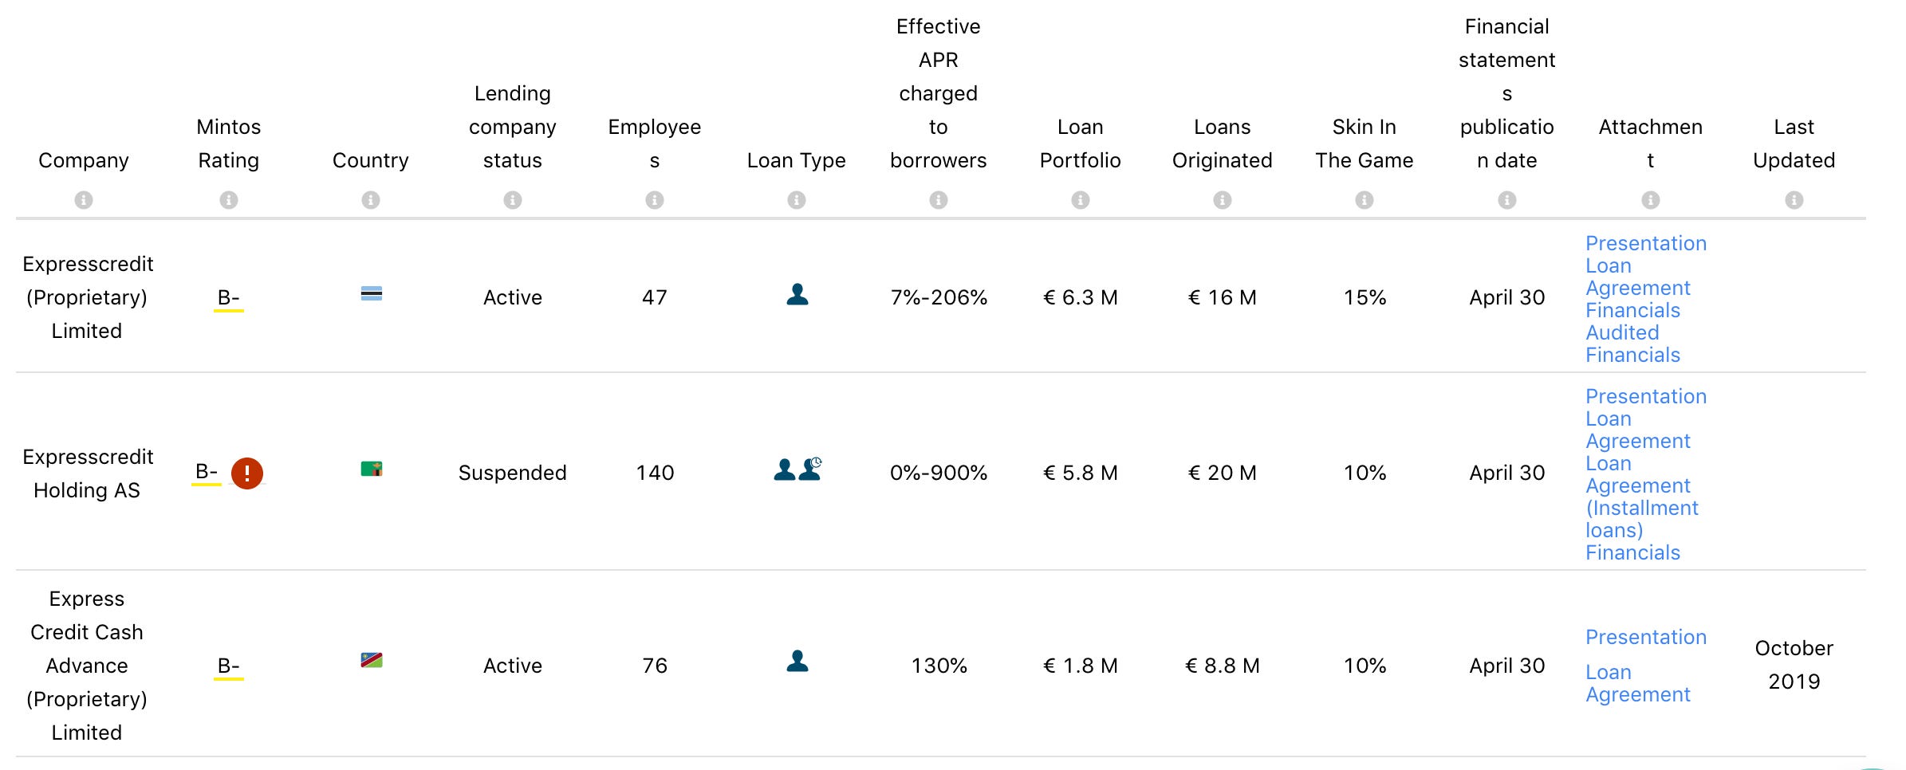Click Employees column header
1906x770 pixels.
click(x=655, y=143)
